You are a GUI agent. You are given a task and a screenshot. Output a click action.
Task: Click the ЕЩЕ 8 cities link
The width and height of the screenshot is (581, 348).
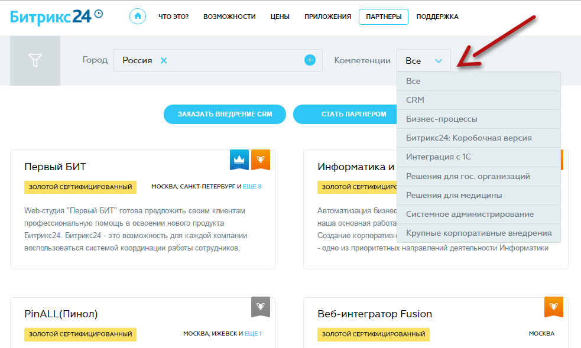tap(252, 187)
